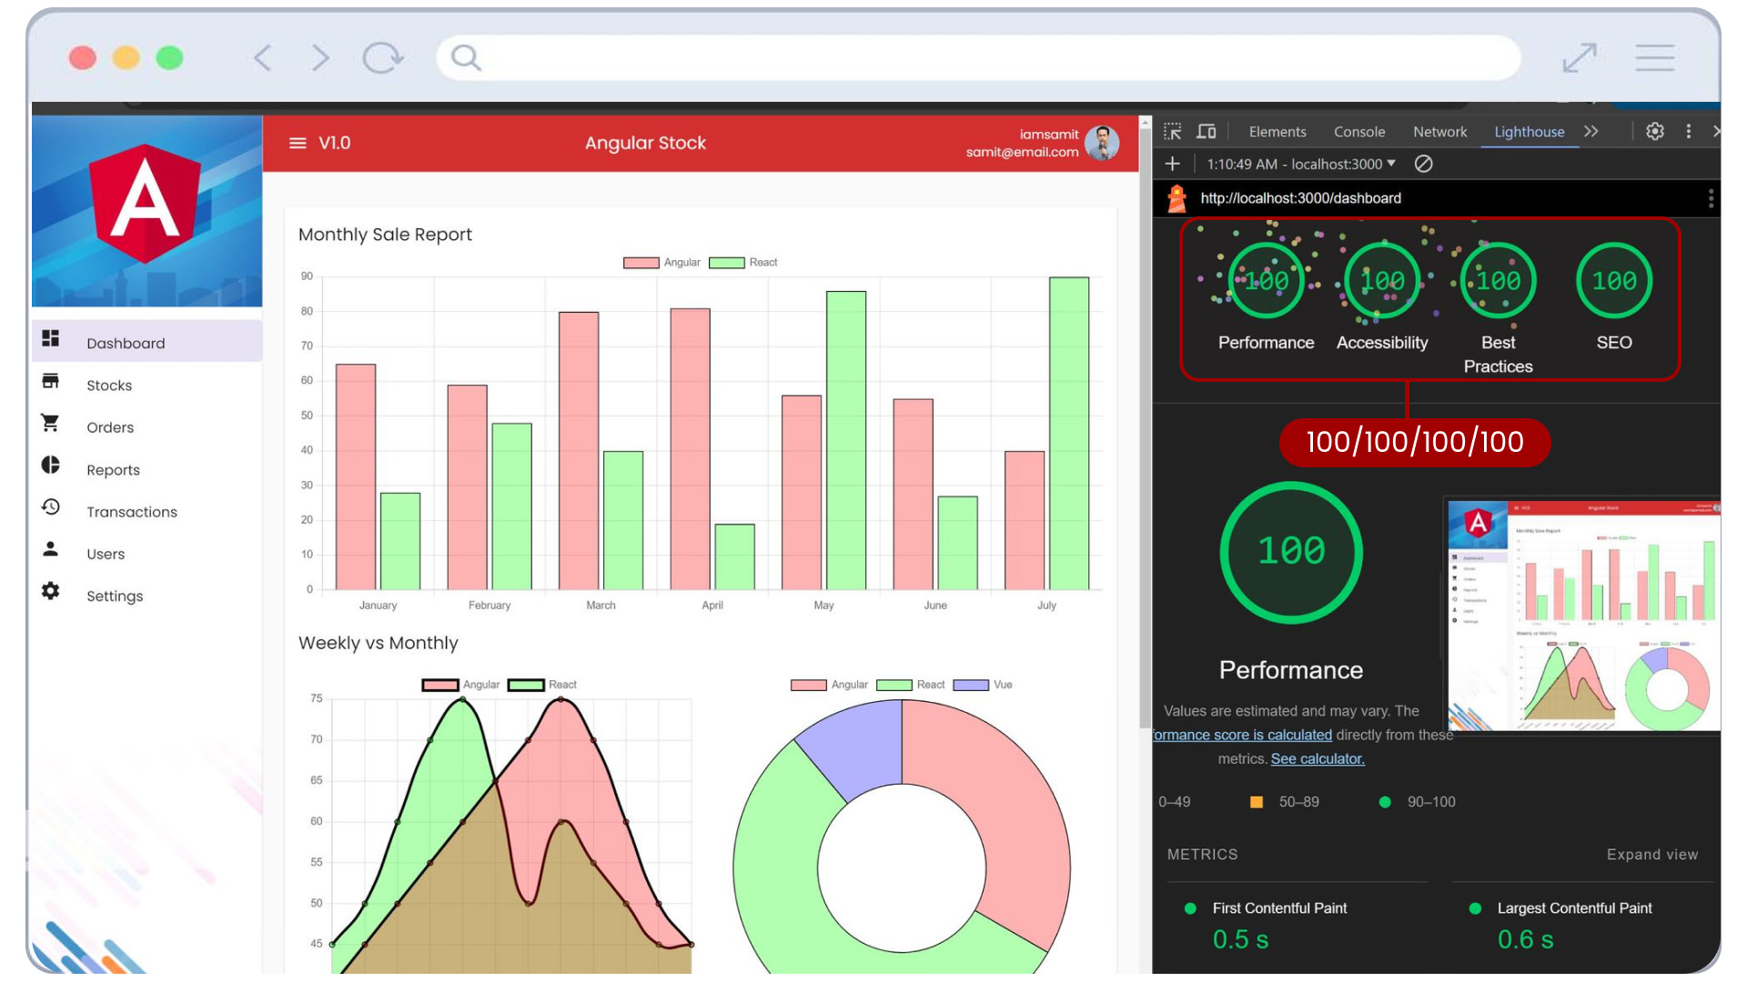Screen dimensions: 1747x982
Task: Click the user avatar photo in header
Action: pos(1103,143)
